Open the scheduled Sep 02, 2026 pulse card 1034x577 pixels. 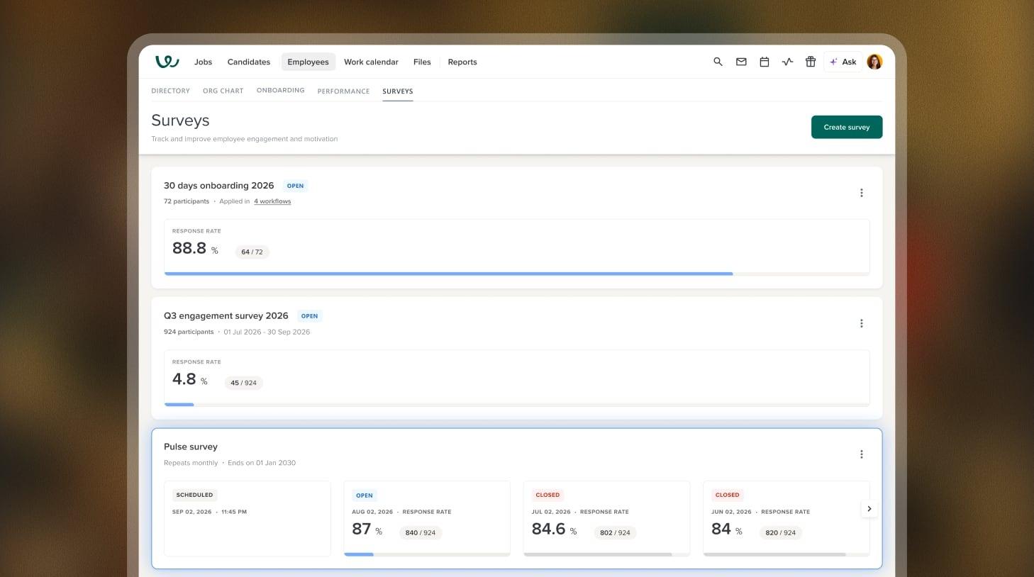click(248, 519)
